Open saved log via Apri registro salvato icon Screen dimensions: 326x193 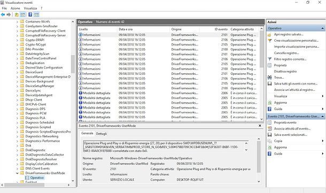pos(269,35)
